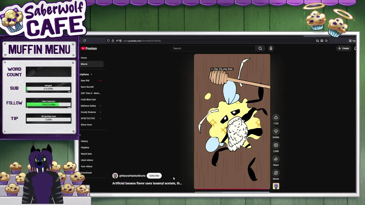Click the red progress bar of the short
Screen dimensions: 365x205
[232, 189]
